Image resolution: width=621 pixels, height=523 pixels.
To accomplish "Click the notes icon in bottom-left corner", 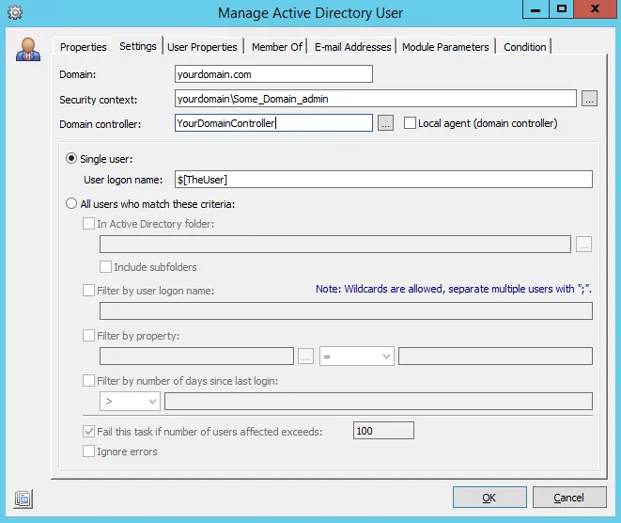I will [x=23, y=498].
